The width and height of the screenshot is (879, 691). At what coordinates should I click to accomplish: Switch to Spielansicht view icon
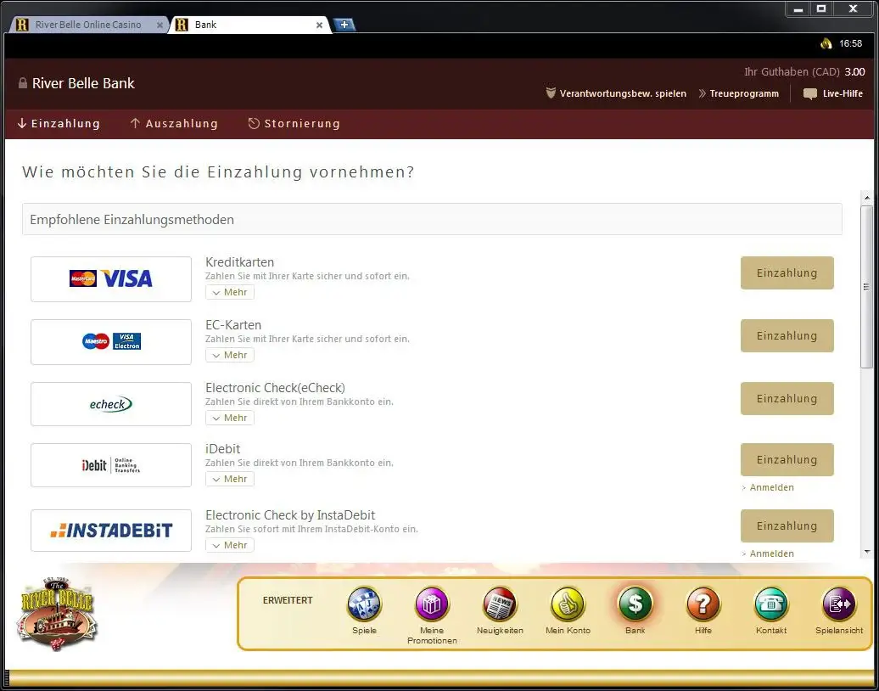click(839, 604)
